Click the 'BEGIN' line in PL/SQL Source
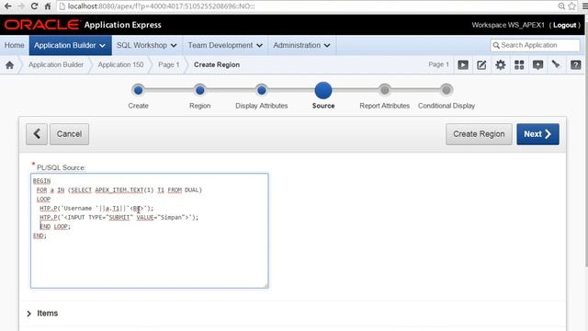The image size is (588, 331). [x=41, y=181]
